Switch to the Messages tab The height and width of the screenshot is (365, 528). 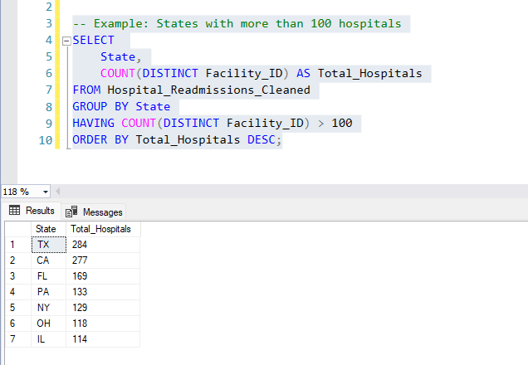tap(94, 212)
